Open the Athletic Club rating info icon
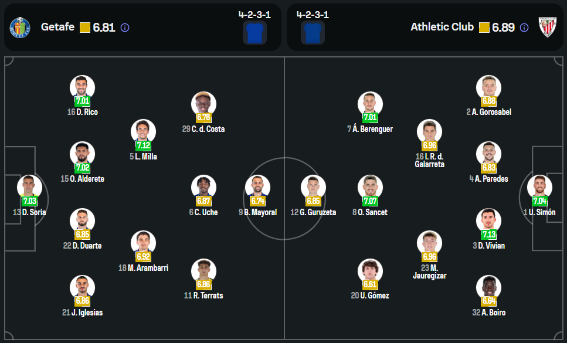The height and width of the screenshot is (343, 567). pyautogui.click(x=524, y=28)
